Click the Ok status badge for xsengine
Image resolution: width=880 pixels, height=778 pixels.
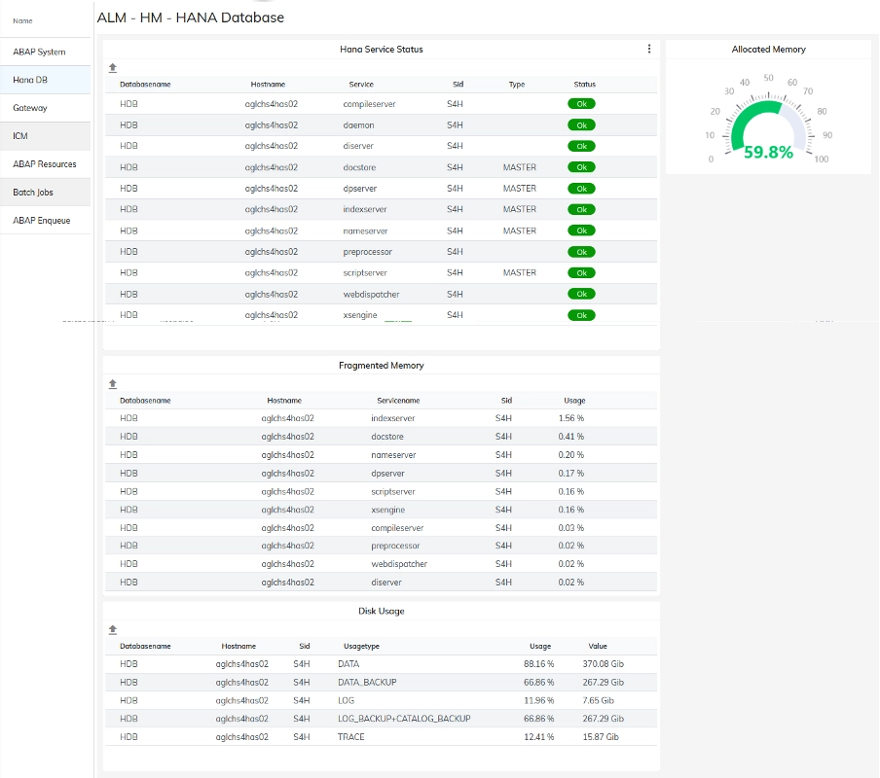tap(581, 314)
